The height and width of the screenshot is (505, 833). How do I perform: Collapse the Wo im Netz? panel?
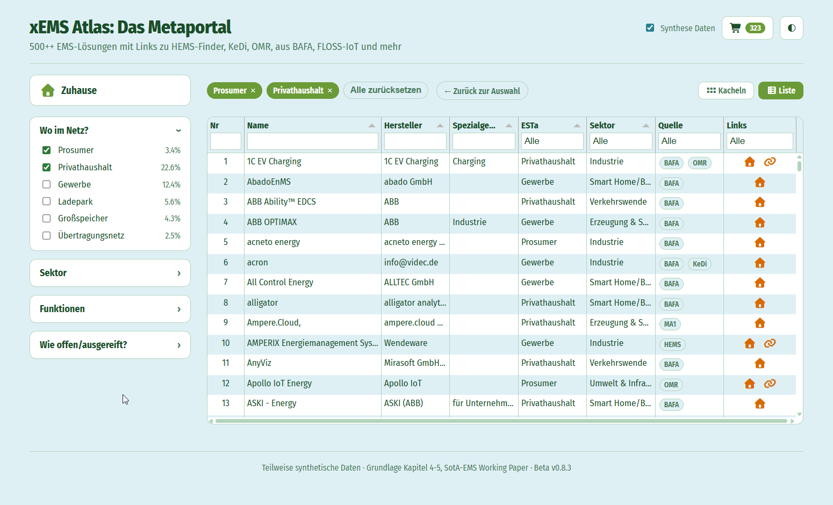coord(110,131)
